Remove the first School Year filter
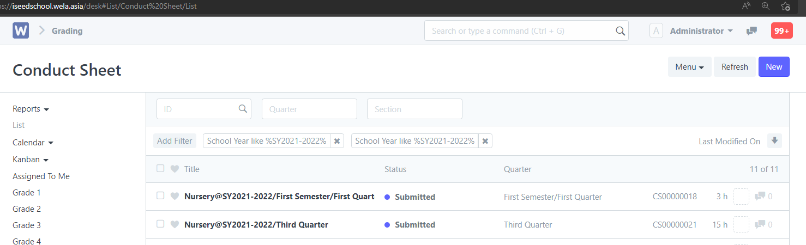Viewport: 806px width, 245px height. pos(337,141)
